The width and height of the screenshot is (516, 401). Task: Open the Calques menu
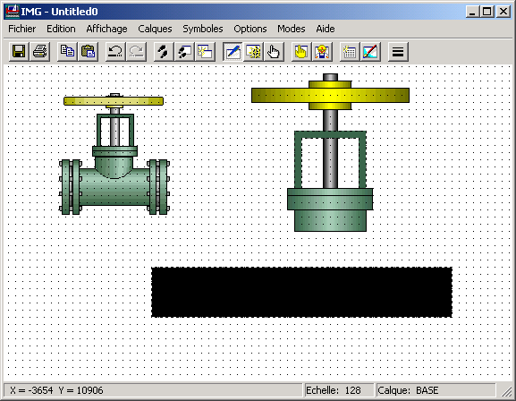(x=155, y=29)
